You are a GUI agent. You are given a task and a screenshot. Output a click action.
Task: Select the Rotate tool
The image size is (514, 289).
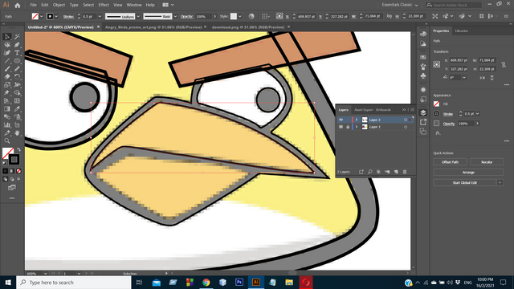point(17,77)
